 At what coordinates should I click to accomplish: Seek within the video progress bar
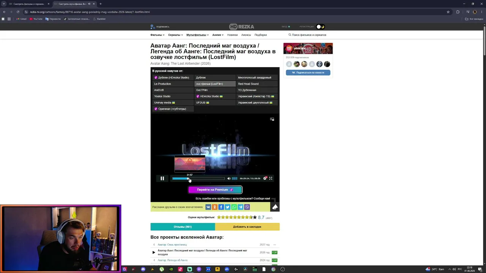(198, 179)
